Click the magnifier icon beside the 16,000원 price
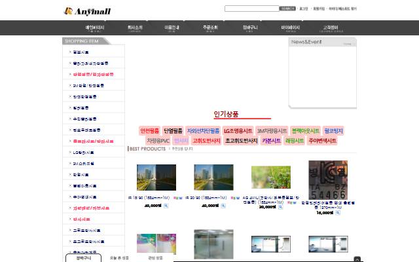This screenshot has height=262, width=419. pyautogui.click(x=338, y=212)
